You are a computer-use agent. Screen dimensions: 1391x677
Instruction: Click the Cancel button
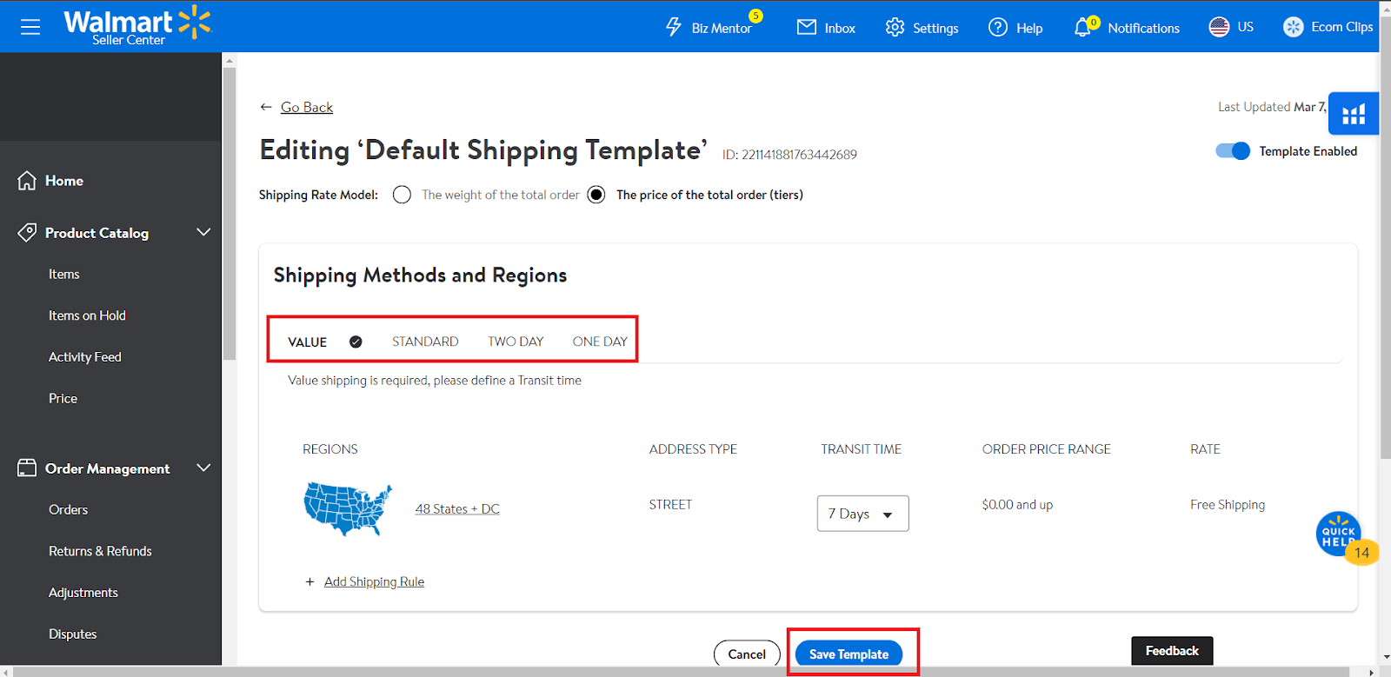747,654
